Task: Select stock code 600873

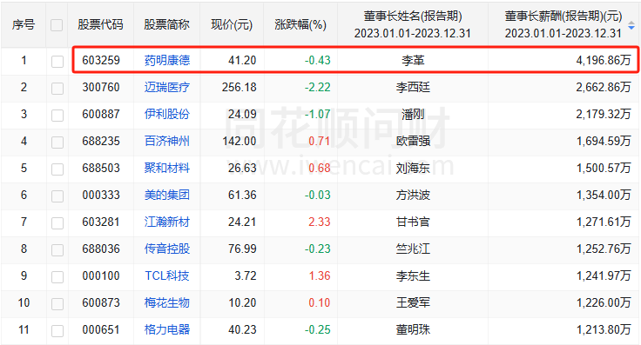Action: (101, 302)
